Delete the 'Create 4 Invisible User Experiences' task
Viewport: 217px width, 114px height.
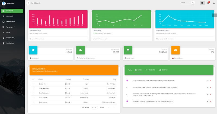[x=210, y=101]
